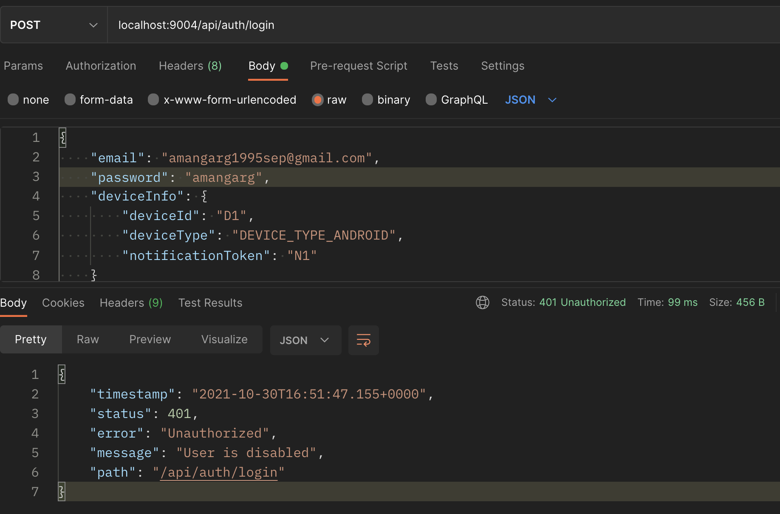Switch response view to Preview
The image size is (780, 514).
tap(150, 339)
